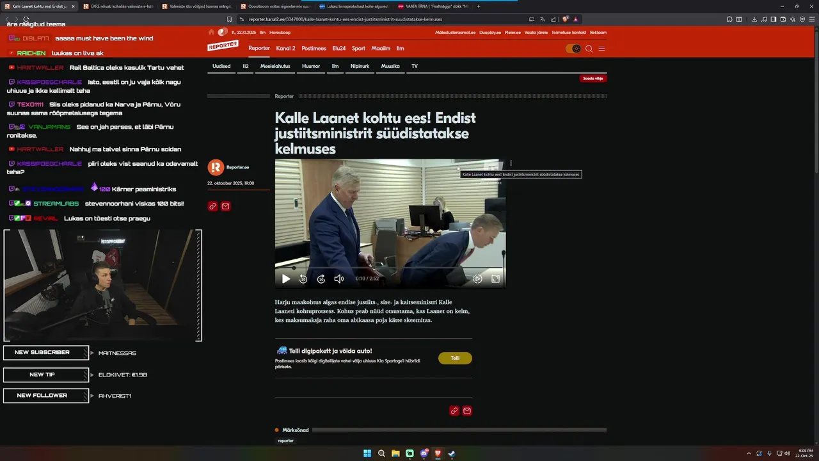The image size is (819, 461).
Task: Switch to the Valimiste üks võitjaid browser tab
Action: pos(196,6)
